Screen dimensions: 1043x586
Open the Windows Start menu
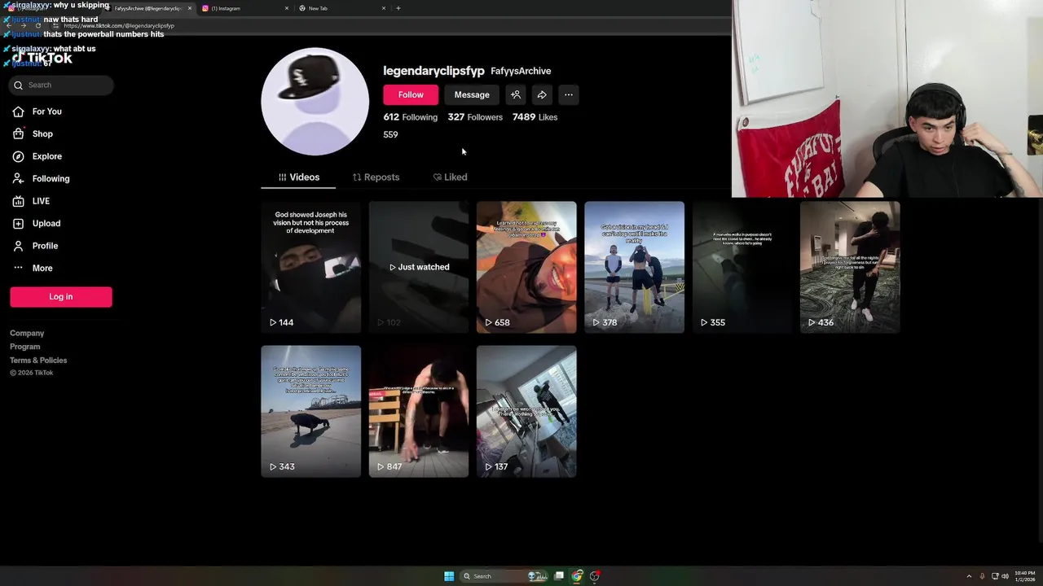click(449, 575)
